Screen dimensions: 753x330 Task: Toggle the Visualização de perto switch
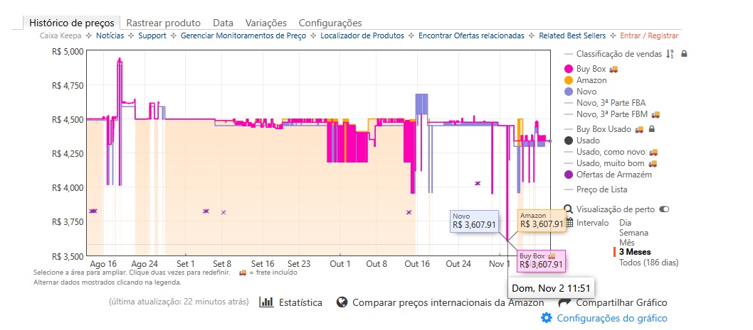(x=665, y=209)
